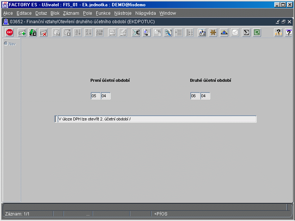
Task: Click the single printer icon
Action: point(112,32)
